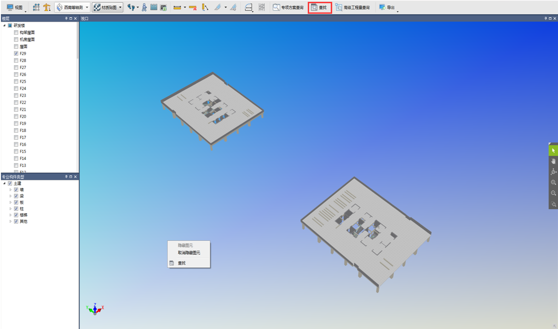The image size is (558, 329).
Task: Click the axis grid lines icon
Action: (261, 7)
